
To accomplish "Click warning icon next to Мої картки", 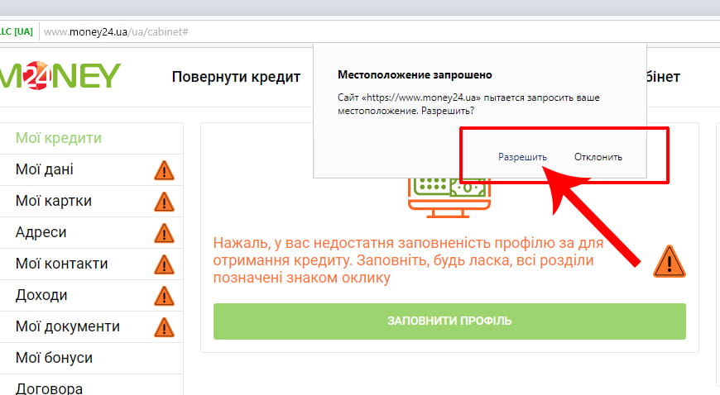I will click(x=164, y=202).
